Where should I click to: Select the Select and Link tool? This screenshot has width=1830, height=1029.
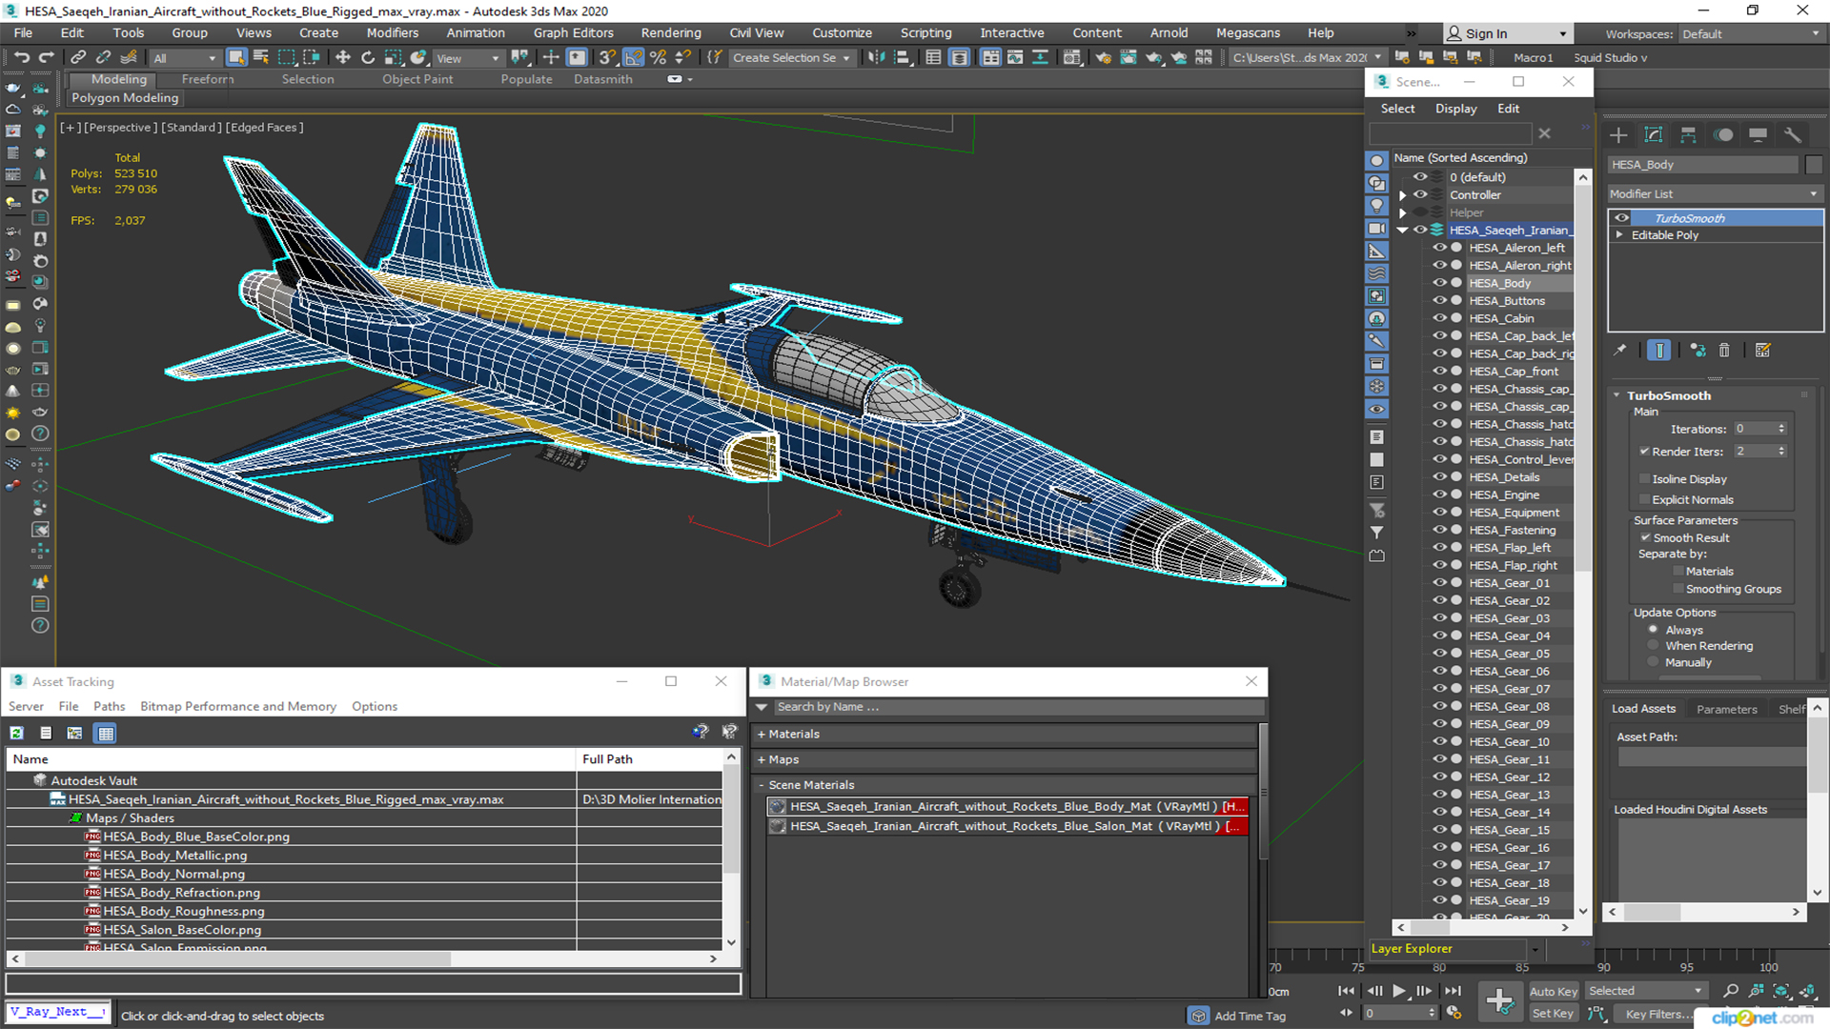[78, 57]
